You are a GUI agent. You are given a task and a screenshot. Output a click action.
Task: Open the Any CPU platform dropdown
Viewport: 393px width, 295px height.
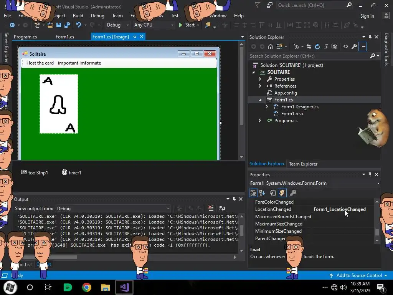click(x=154, y=25)
